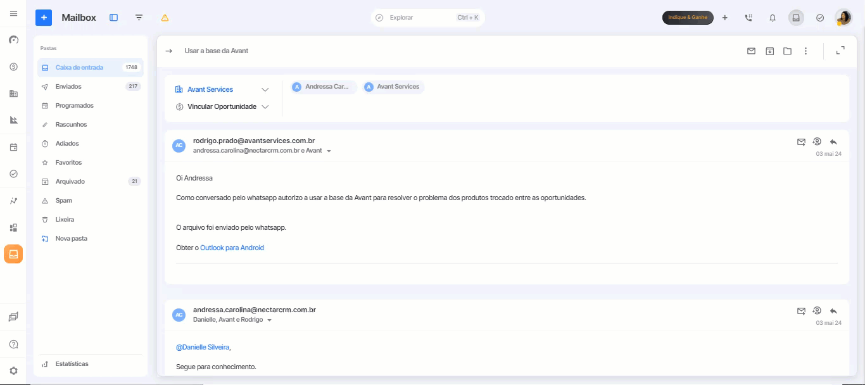Toggle the folder sidebar panel icon
Image resolution: width=865 pixels, height=385 pixels.
[x=114, y=18]
